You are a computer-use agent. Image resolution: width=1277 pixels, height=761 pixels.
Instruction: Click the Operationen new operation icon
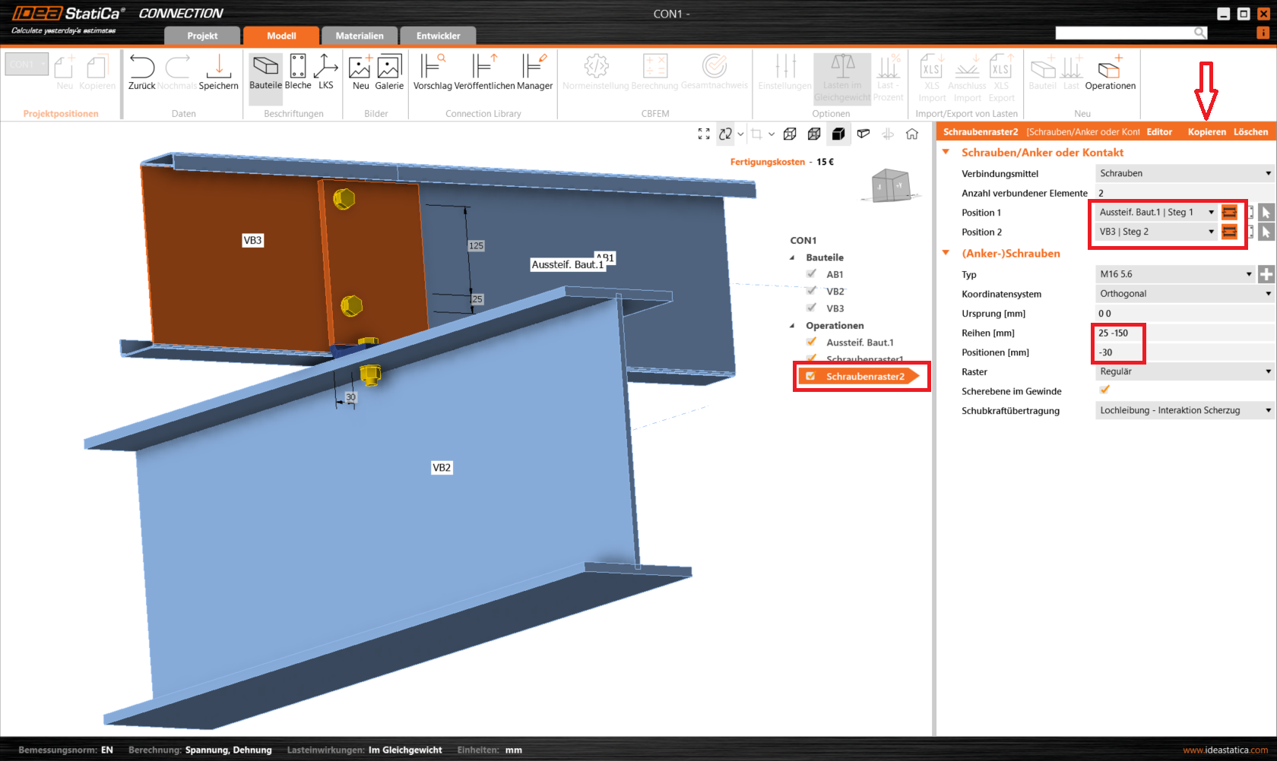point(1110,68)
